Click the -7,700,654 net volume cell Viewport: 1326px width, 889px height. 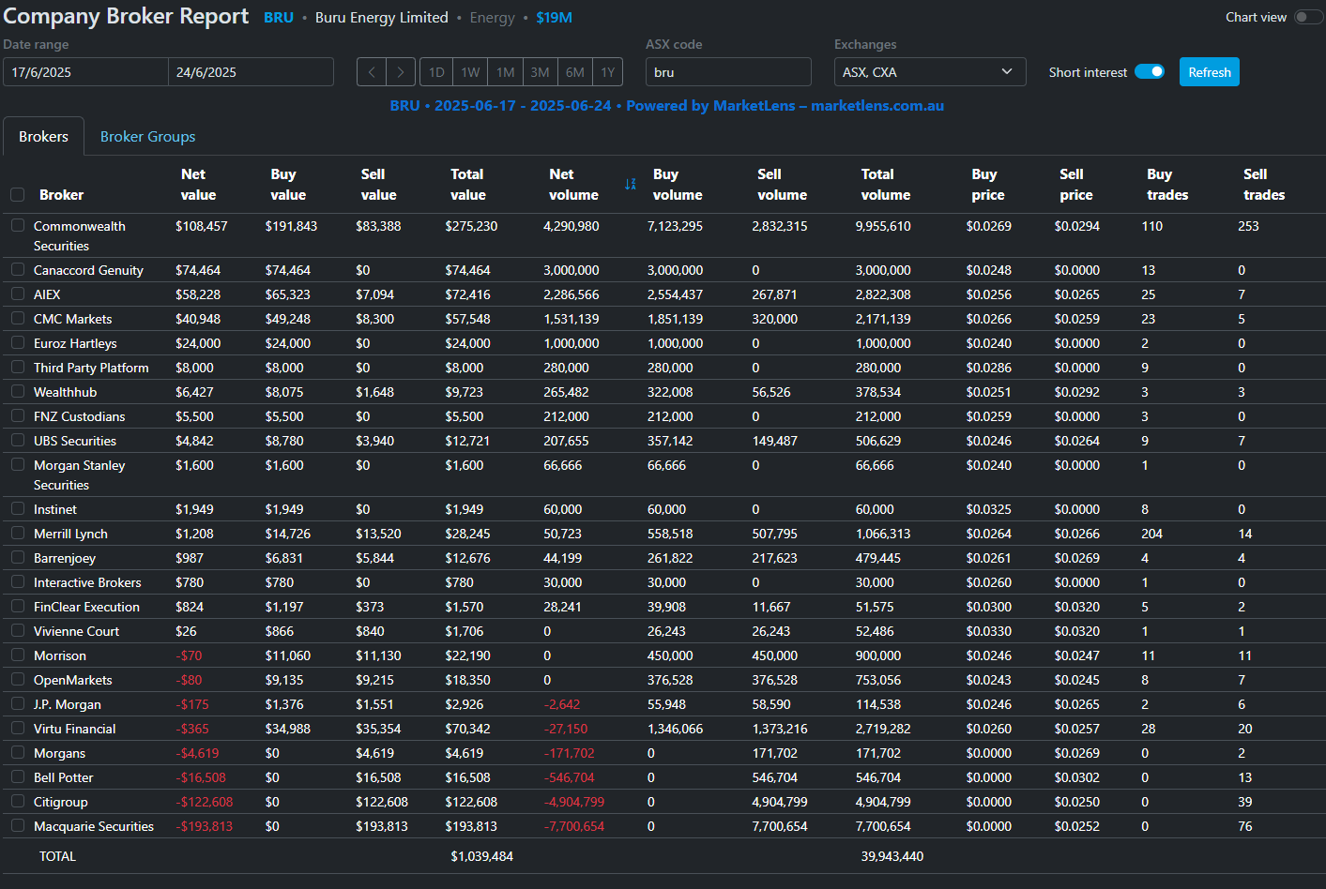tap(574, 826)
